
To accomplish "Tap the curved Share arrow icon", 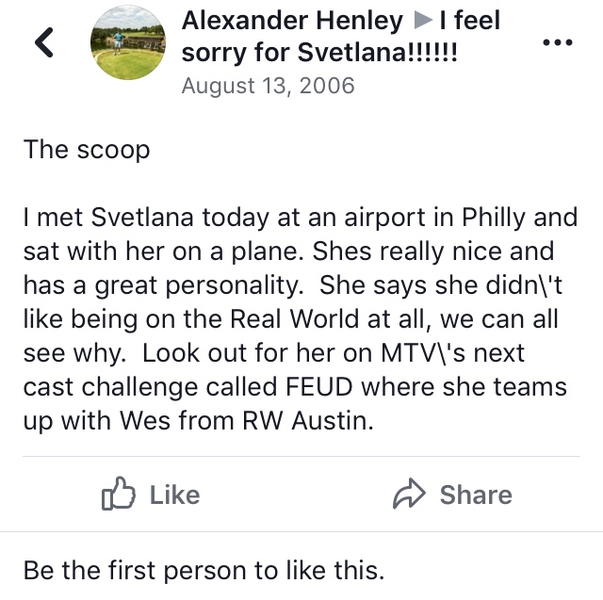I will pyautogui.click(x=409, y=494).
